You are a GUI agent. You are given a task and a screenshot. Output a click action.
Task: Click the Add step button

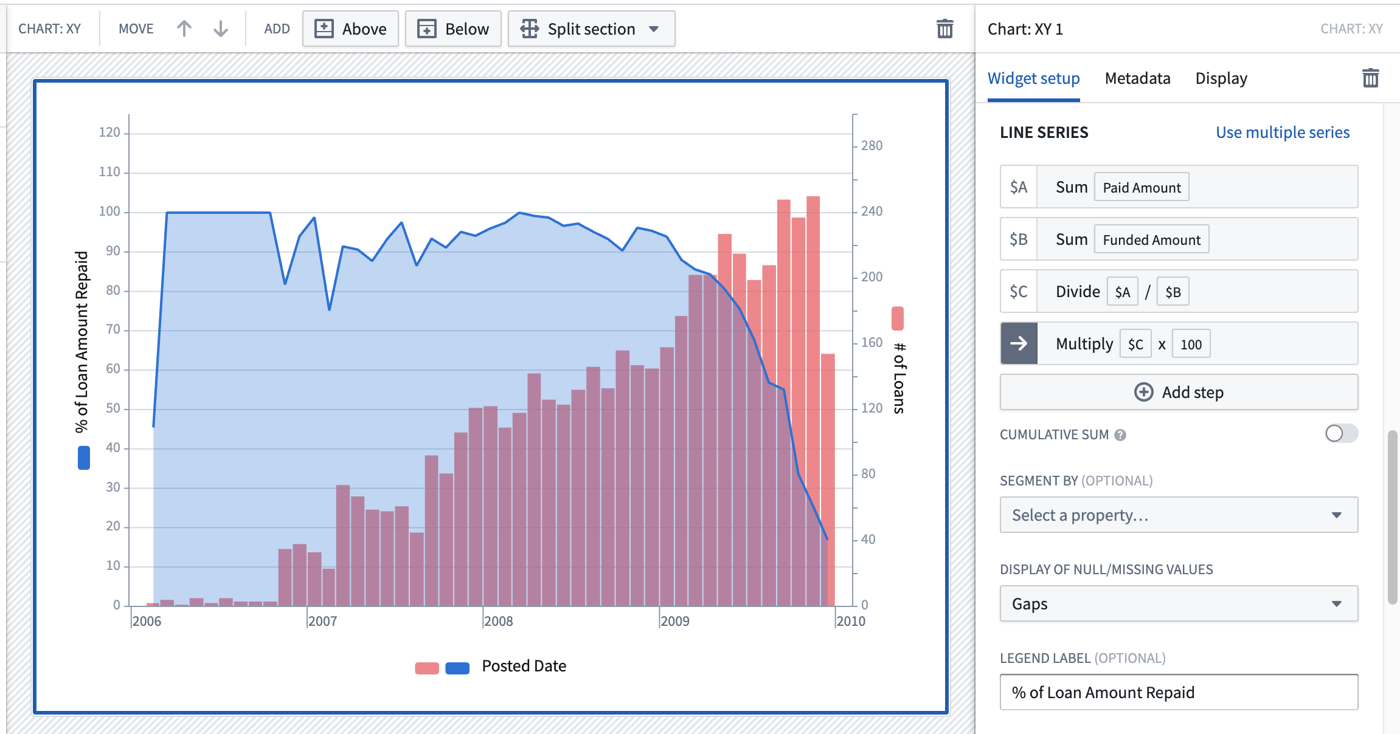1179,392
